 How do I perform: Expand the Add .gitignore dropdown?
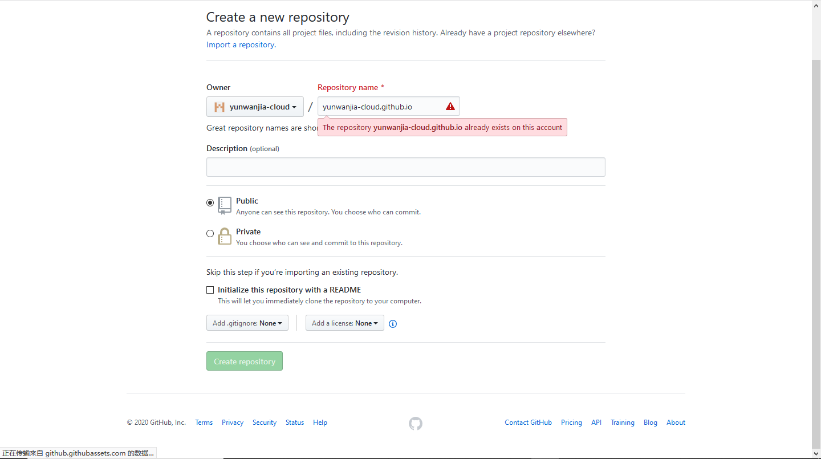pyautogui.click(x=247, y=323)
